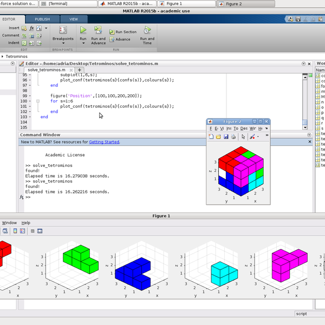Dismiss the New to MATLAB banner
The image size is (325, 325).
310,142
